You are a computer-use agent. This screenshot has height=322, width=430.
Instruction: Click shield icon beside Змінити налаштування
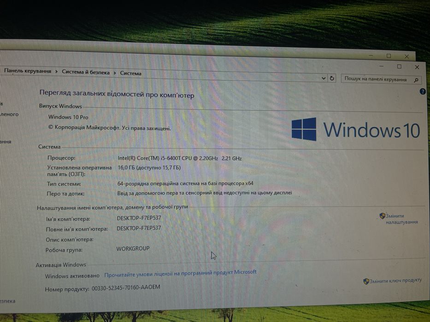[382, 216]
